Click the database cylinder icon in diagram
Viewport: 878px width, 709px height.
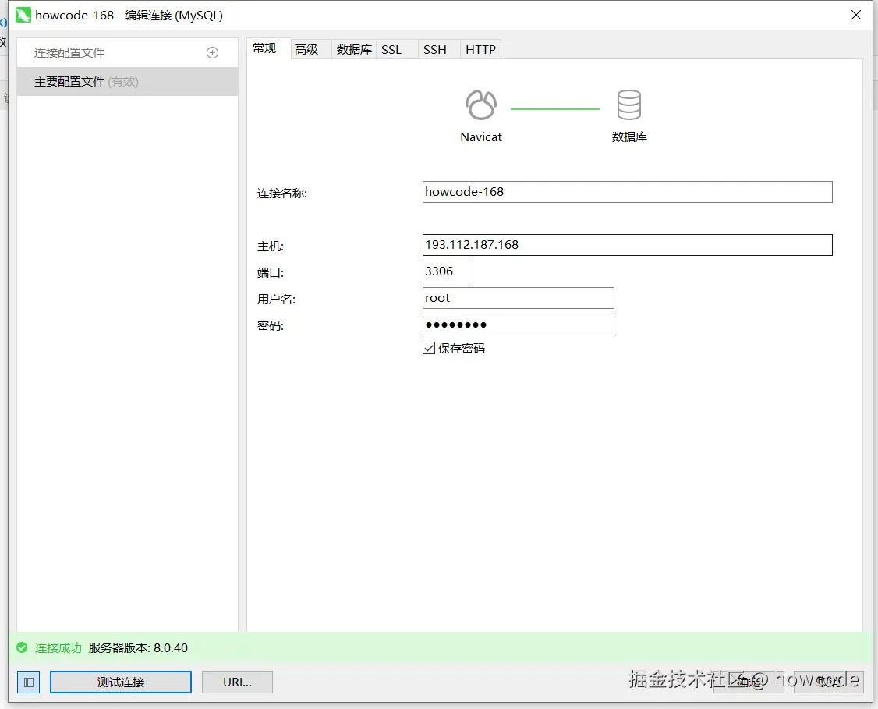628,105
